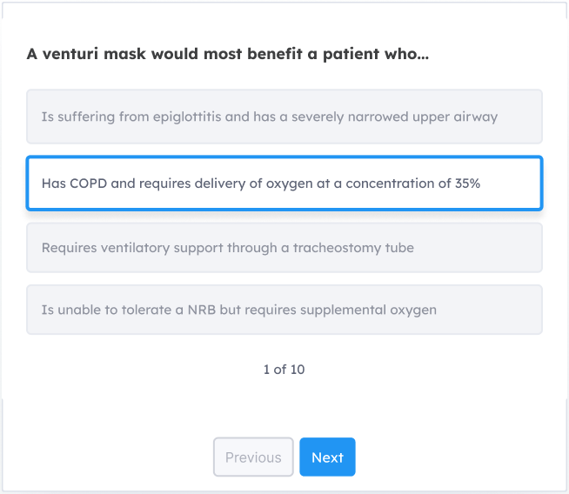This screenshot has height=494, width=569.
Task: Choose 'Requires ventilatory support' answer
Action: (x=284, y=248)
